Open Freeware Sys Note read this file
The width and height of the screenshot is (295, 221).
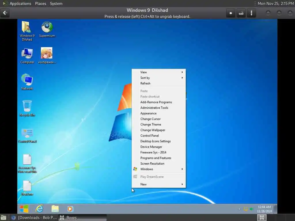coord(27,163)
